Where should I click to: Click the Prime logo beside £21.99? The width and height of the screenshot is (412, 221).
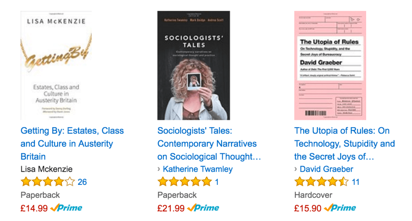coord(203,208)
